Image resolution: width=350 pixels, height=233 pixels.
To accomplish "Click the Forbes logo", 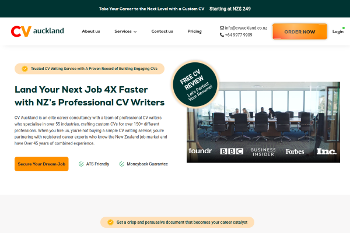I will pyautogui.click(x=295, y=151).
